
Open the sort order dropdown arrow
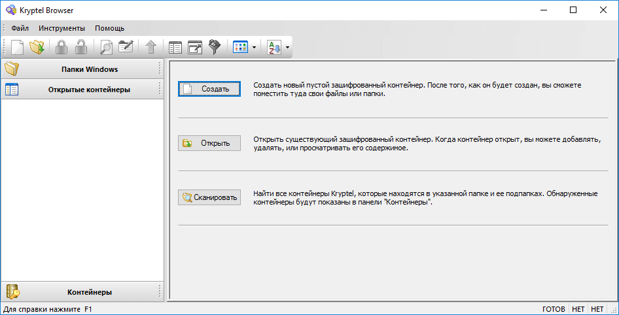coord(287,48)
